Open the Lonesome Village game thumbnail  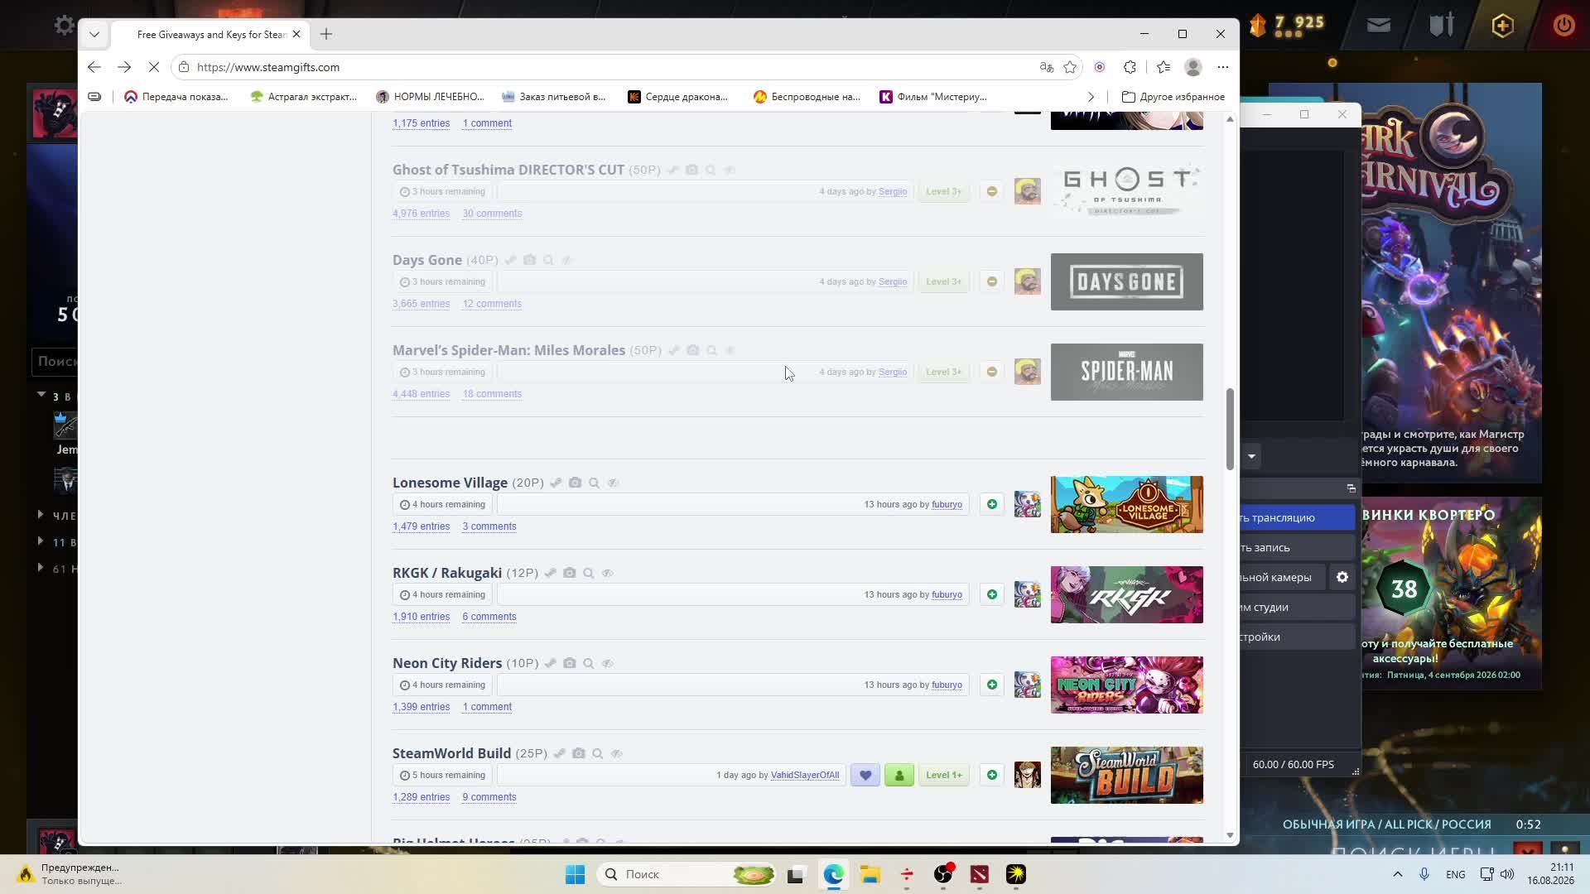coord(1126,504)
